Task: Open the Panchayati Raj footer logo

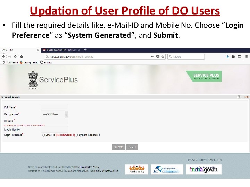Action: [136, 169]
